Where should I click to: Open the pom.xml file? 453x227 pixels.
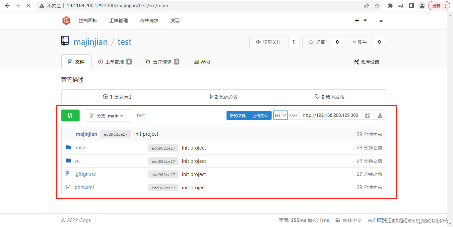coord(84,187)
